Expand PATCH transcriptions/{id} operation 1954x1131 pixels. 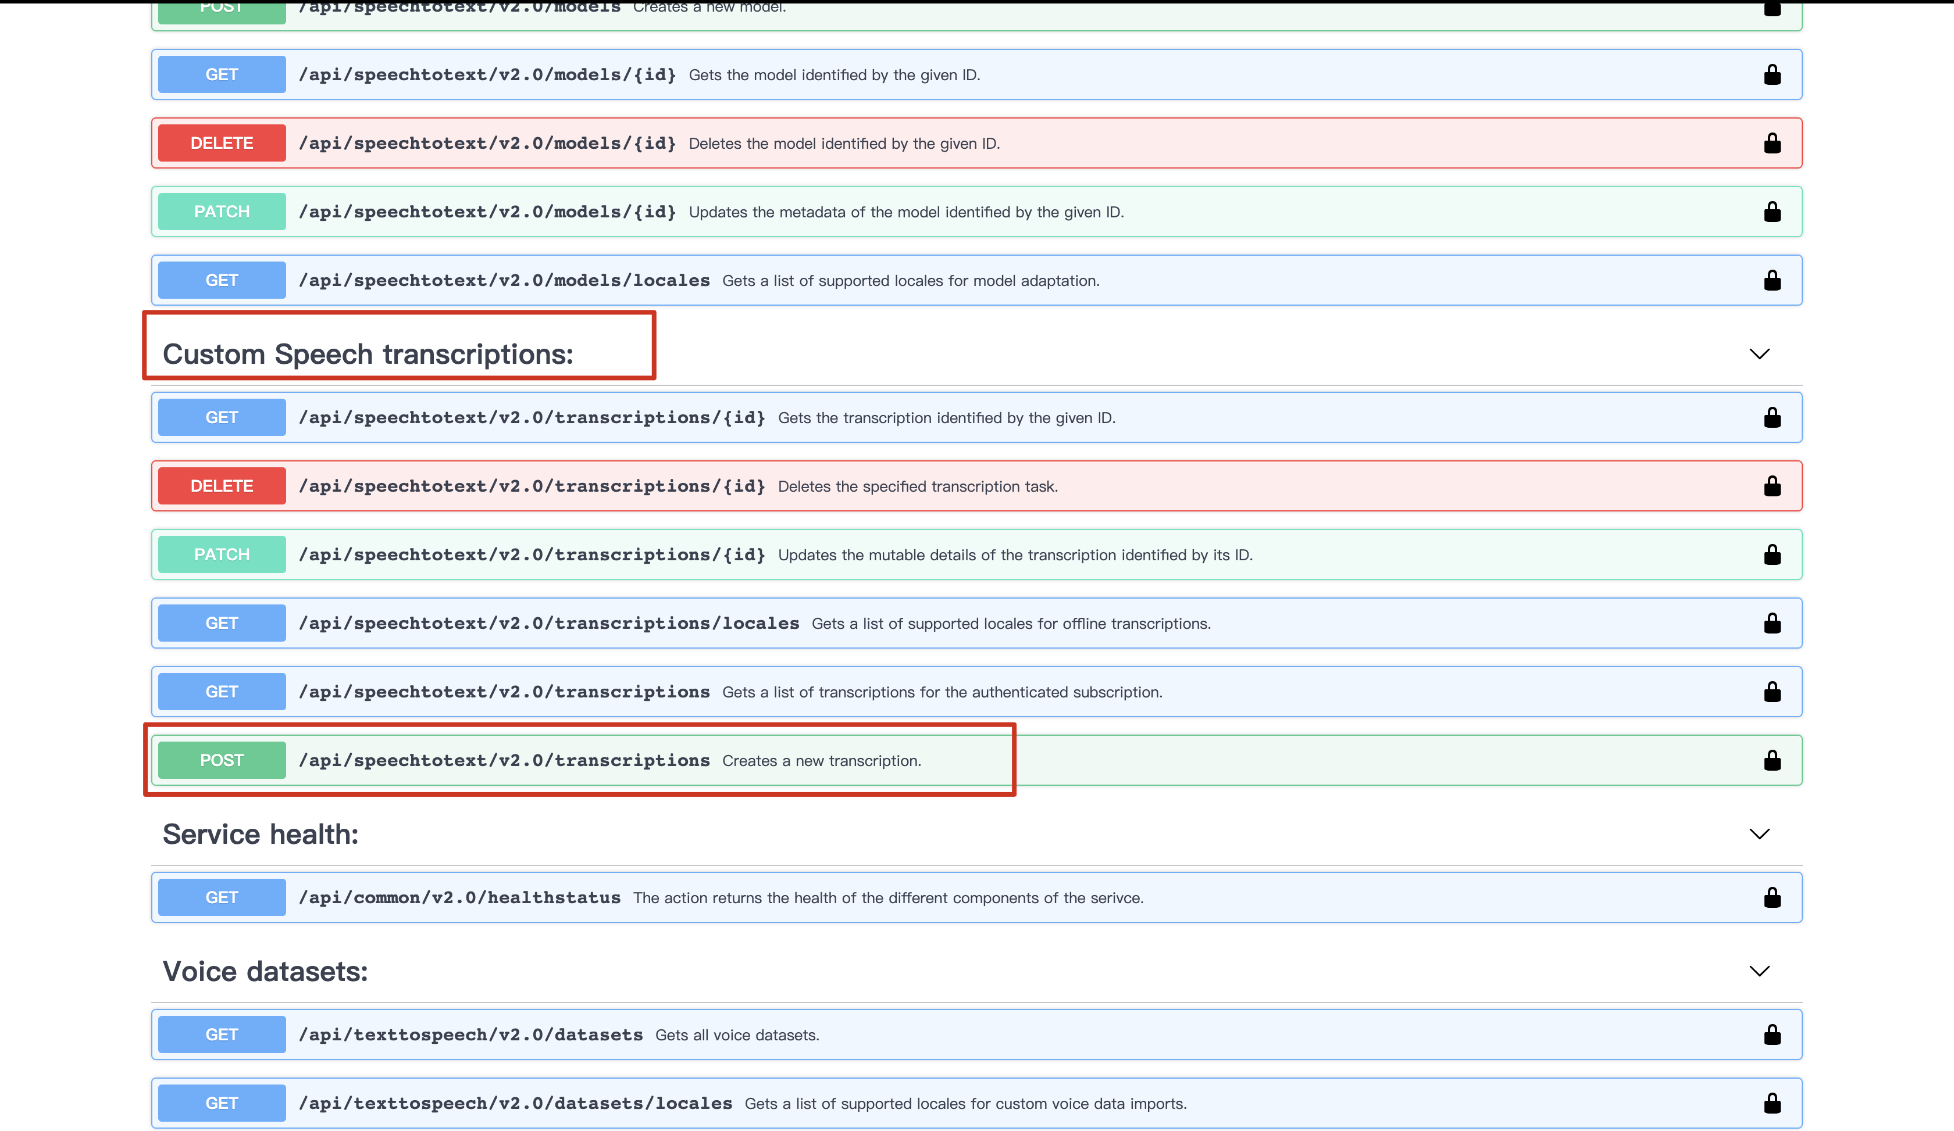(532, 554)
